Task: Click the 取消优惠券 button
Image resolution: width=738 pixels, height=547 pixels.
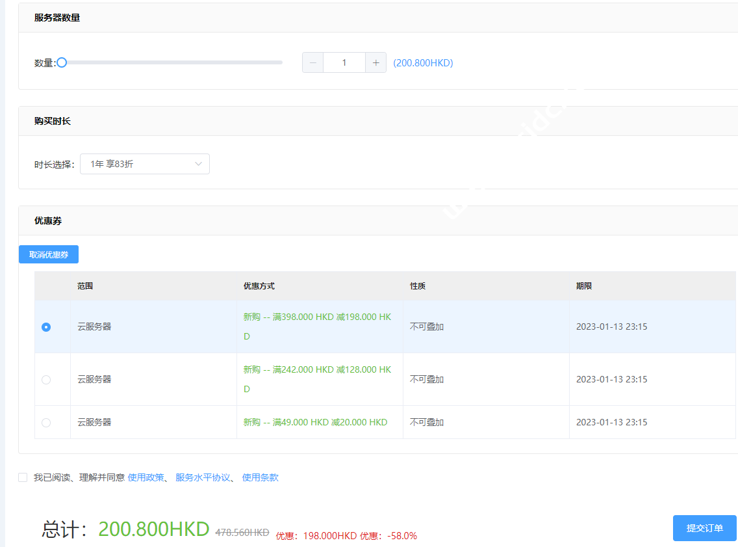Action: coord(49,254)
